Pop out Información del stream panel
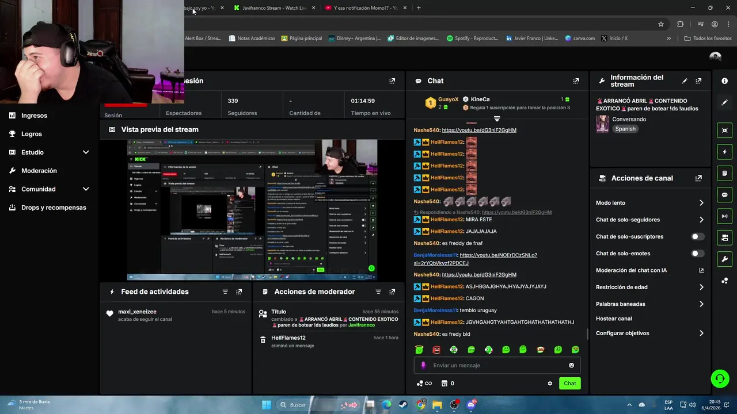Image resolution: width=737 pixels, height=414 pixels. point(698,81)
